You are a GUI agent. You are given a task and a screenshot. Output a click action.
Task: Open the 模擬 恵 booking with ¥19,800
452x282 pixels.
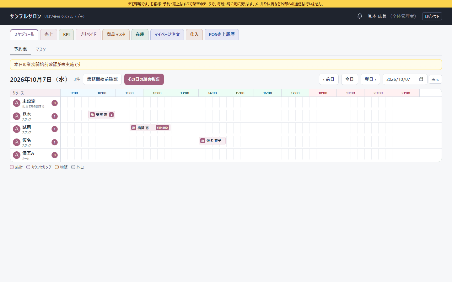tap(150, 128)
